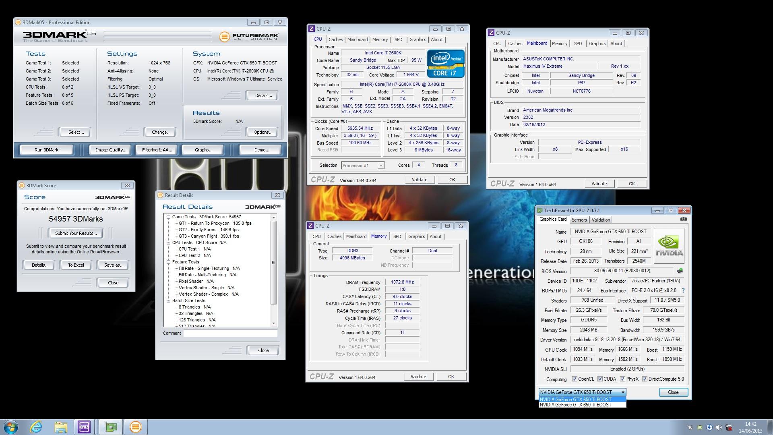The image size is (773, 435).
Task: Click the Bus Interface question mark icon
Action: point(683,290)
